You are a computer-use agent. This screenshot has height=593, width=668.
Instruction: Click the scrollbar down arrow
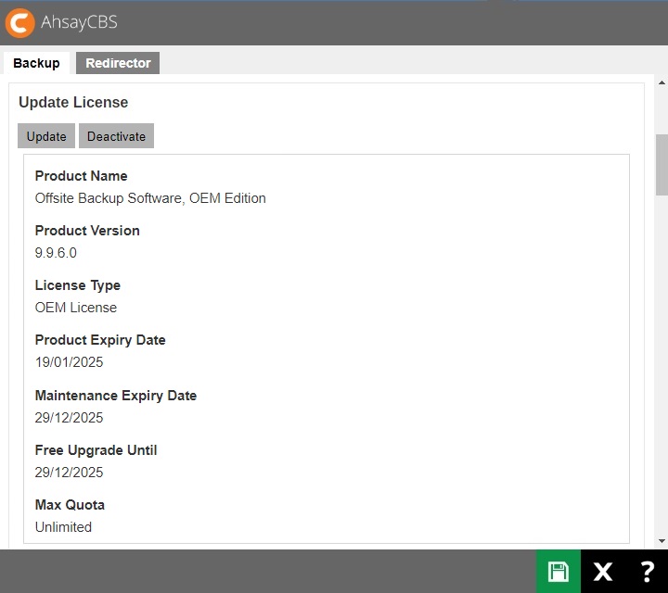coord(662,541)
